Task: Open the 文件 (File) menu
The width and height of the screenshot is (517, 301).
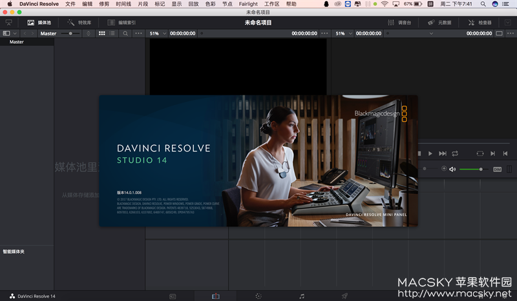Action: click(x=70, y=4)
